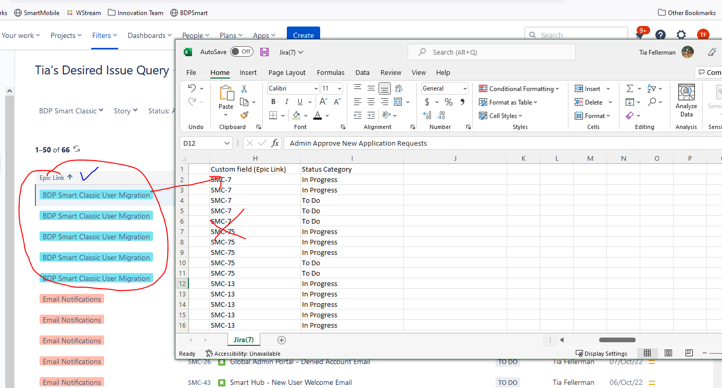Click the Format Painter brush icon
The height and width of the screenshot is (388, 722).
(244, 115)
